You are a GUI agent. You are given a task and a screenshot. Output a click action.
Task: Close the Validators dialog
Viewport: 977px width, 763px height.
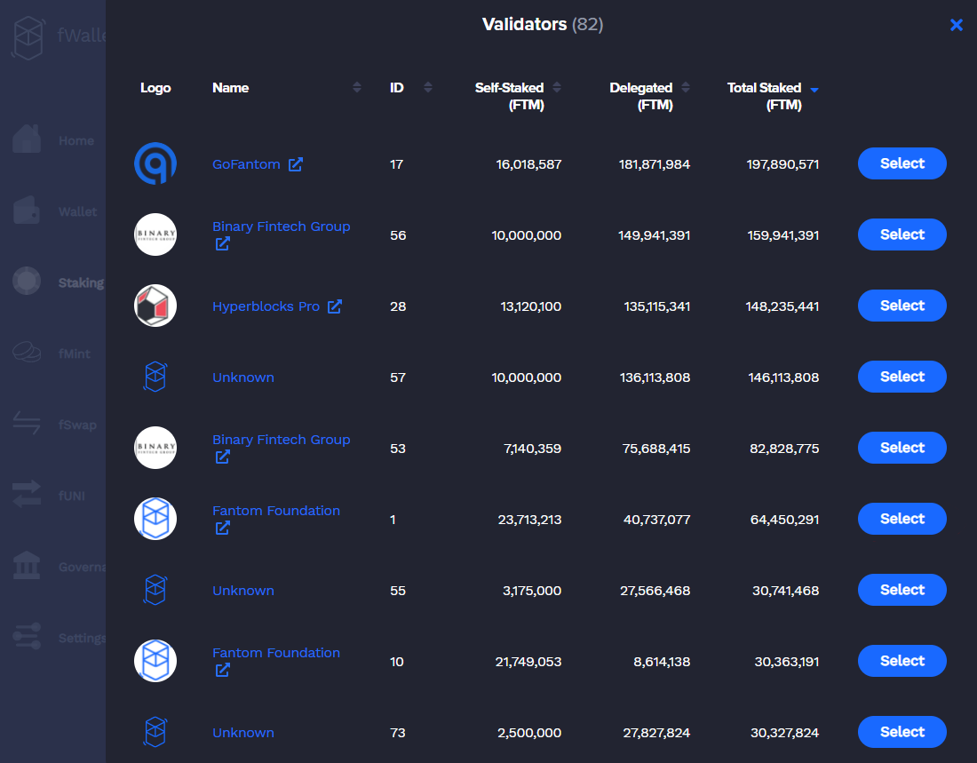(957, 25)
